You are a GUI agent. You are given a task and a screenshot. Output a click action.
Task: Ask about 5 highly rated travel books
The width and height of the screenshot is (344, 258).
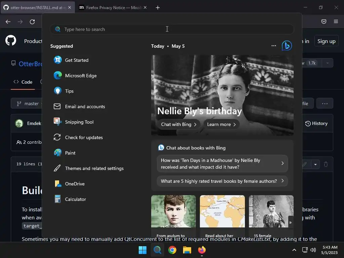(222, 181)
